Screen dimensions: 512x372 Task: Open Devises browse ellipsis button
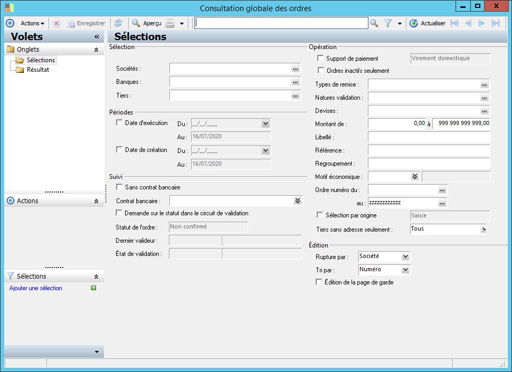[x=484, y=111]
